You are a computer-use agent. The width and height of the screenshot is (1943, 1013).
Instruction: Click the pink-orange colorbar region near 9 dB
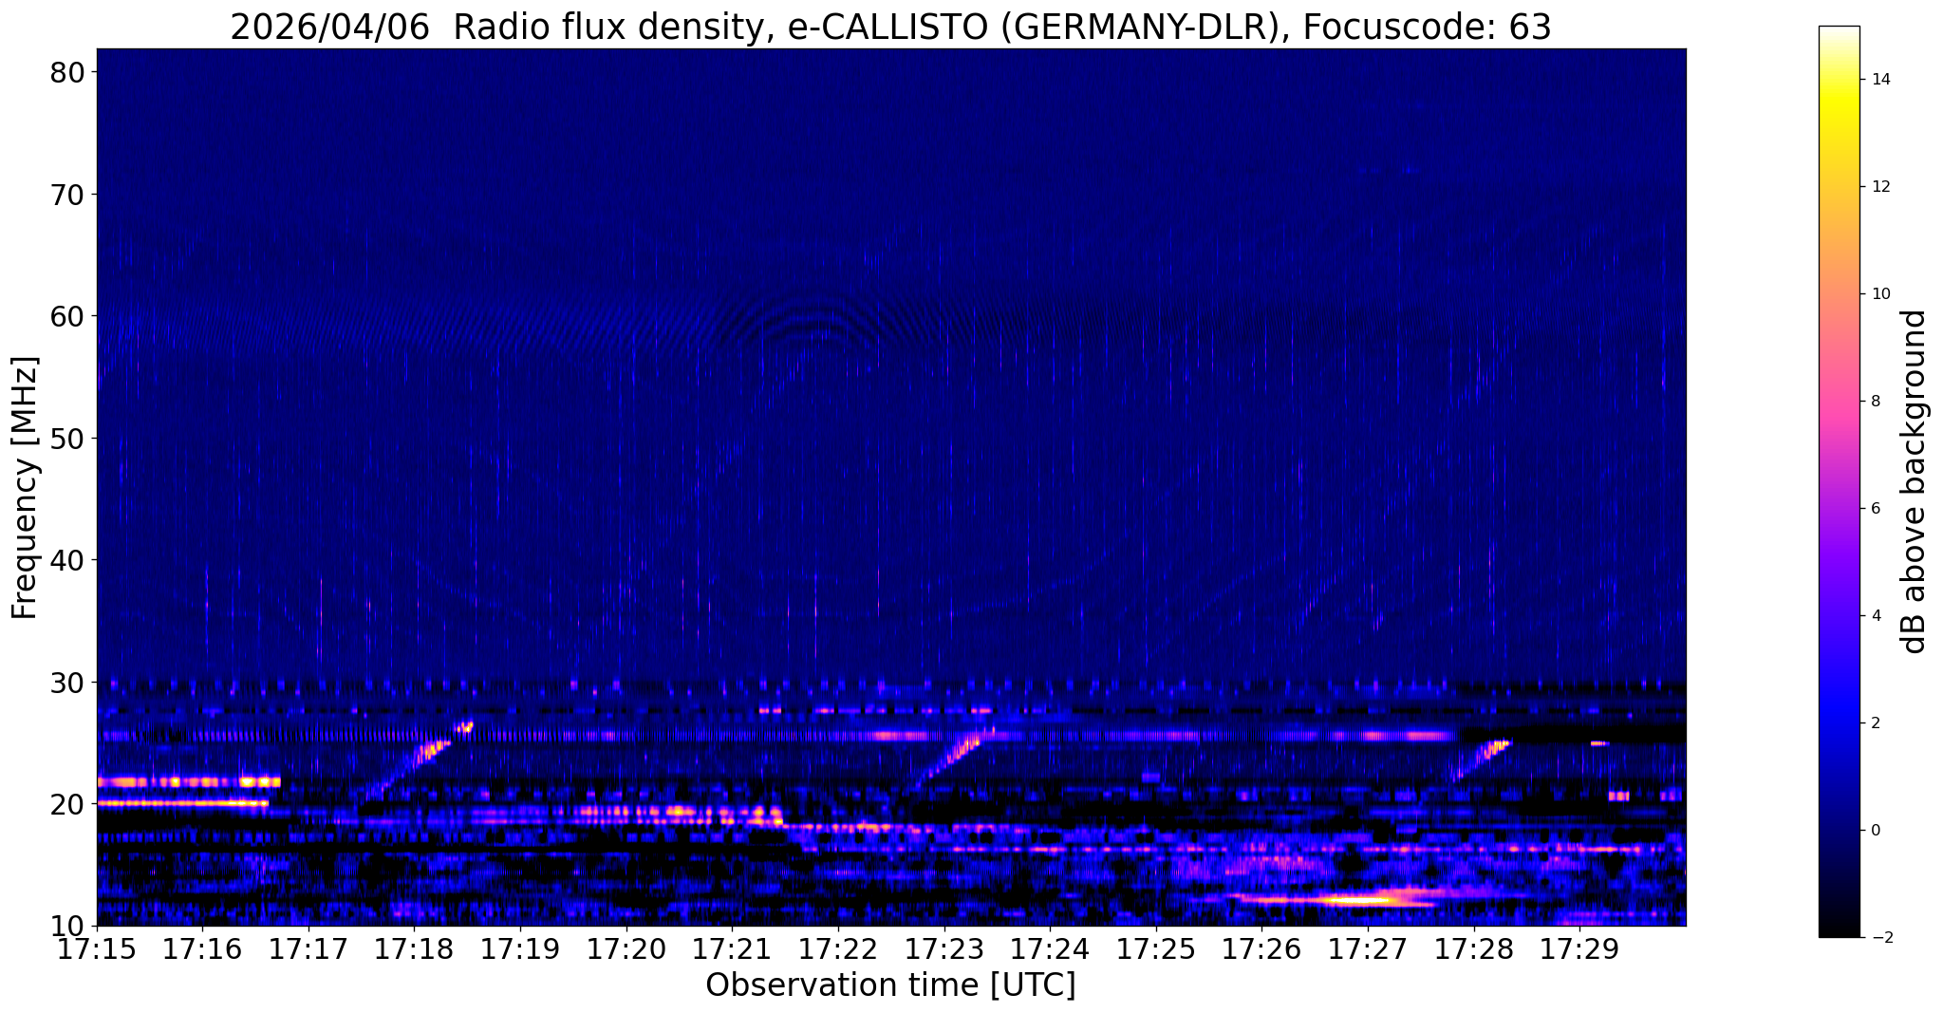[1839, 347]
